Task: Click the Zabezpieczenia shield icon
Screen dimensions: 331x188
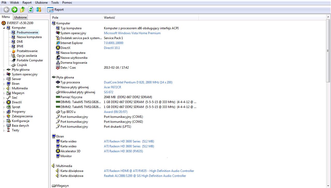Action: [x=9, y=116]
